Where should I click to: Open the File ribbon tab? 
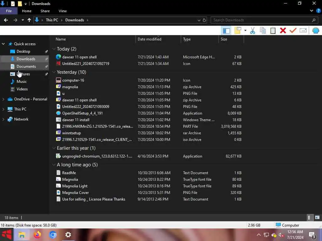pyautogui.click(x=9, y=11)
